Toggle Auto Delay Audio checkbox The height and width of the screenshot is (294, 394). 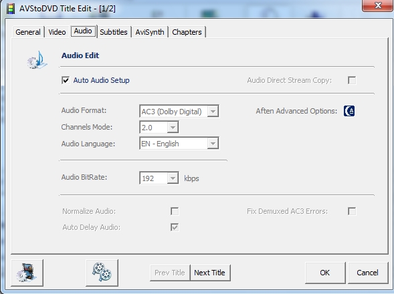pyautogui.click(x=175, y=227)
